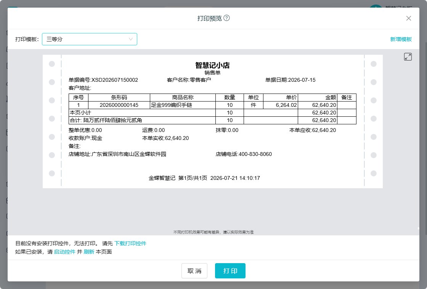The width and height of the screenshot is (427, 289).
Task: Click the 合计: 陆万贰仟陆佰肆拾元贰角 cell
Action: tap(142, 120)
